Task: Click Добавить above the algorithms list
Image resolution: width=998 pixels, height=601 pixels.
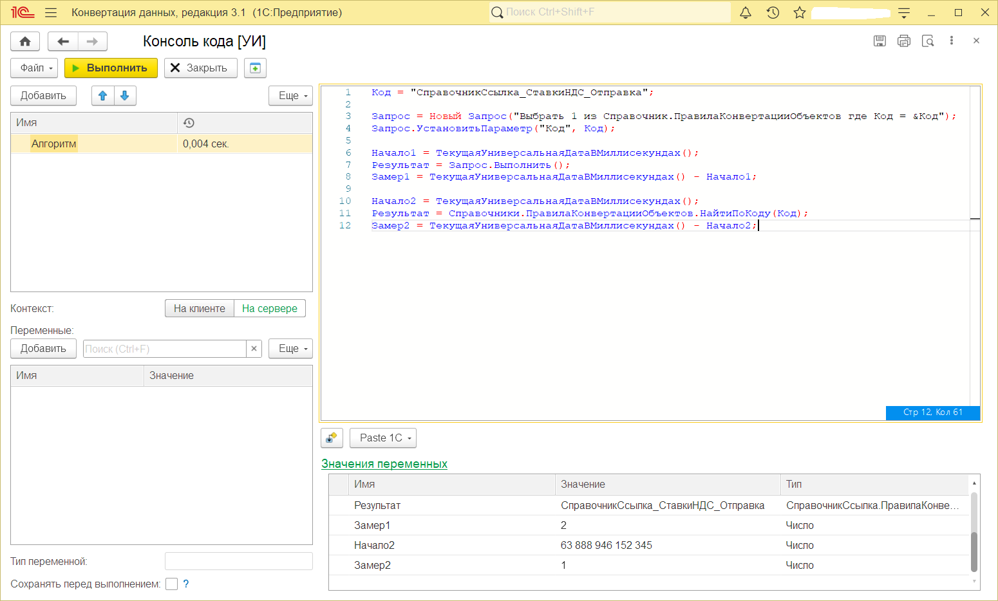Action: (43, 96)
